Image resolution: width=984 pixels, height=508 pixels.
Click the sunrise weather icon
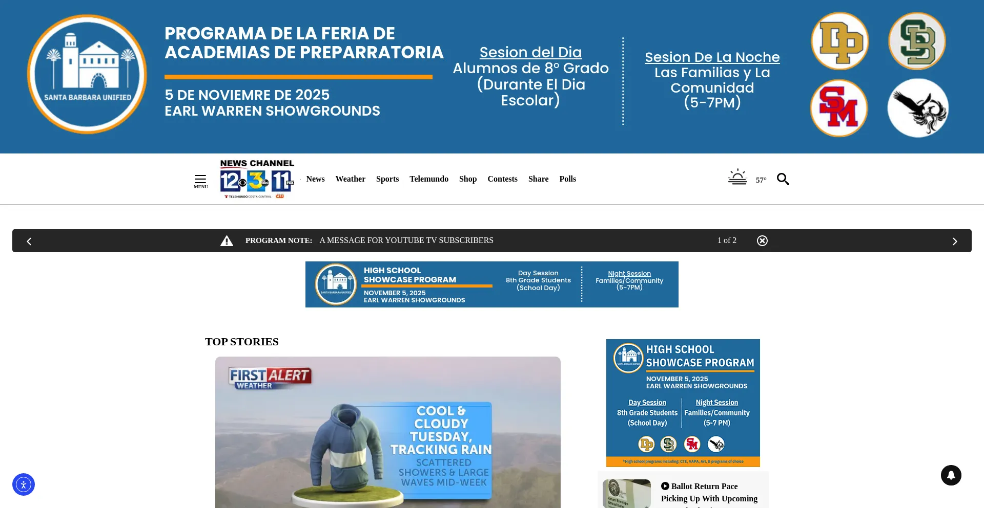tap(737, 178)
